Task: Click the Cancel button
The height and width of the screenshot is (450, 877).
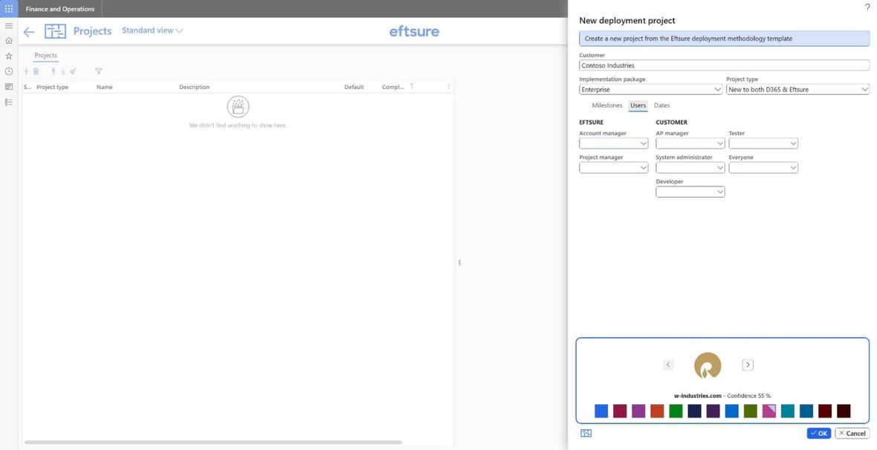Action: click(x=852, y=433)
